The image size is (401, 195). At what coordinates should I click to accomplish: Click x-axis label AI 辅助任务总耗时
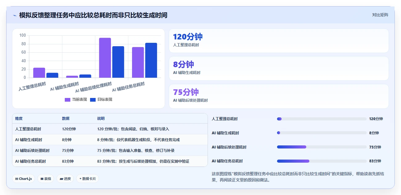click(x=128, y=87)
